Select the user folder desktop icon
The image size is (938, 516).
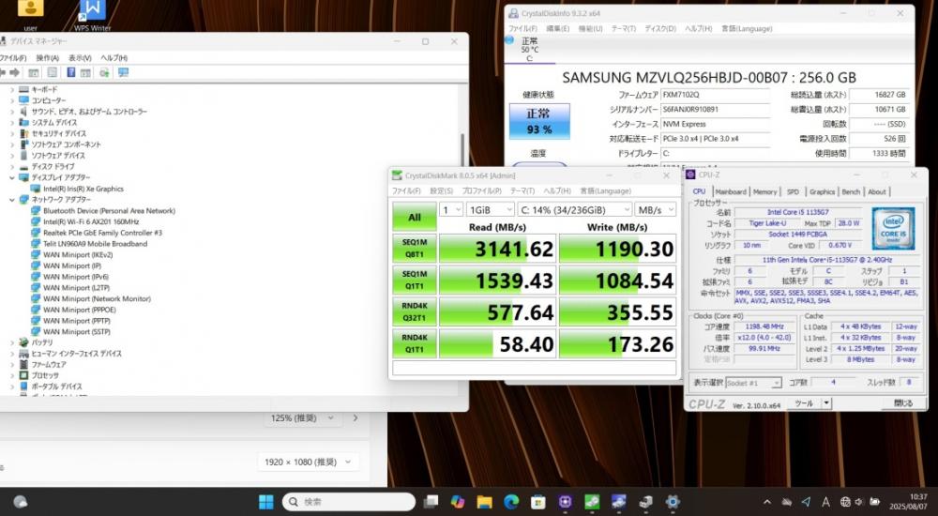pos(31,15)
